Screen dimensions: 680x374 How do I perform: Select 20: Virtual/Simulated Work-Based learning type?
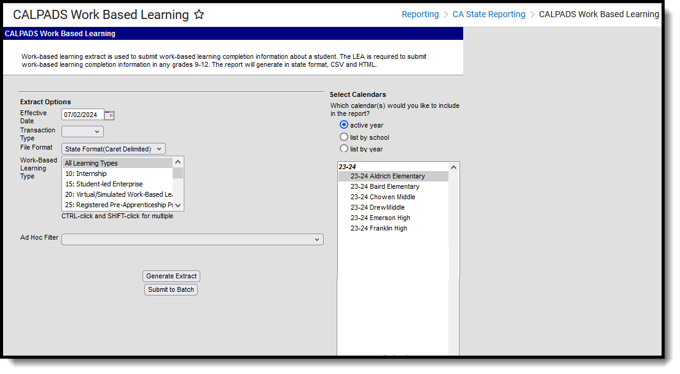coord(117,194)
